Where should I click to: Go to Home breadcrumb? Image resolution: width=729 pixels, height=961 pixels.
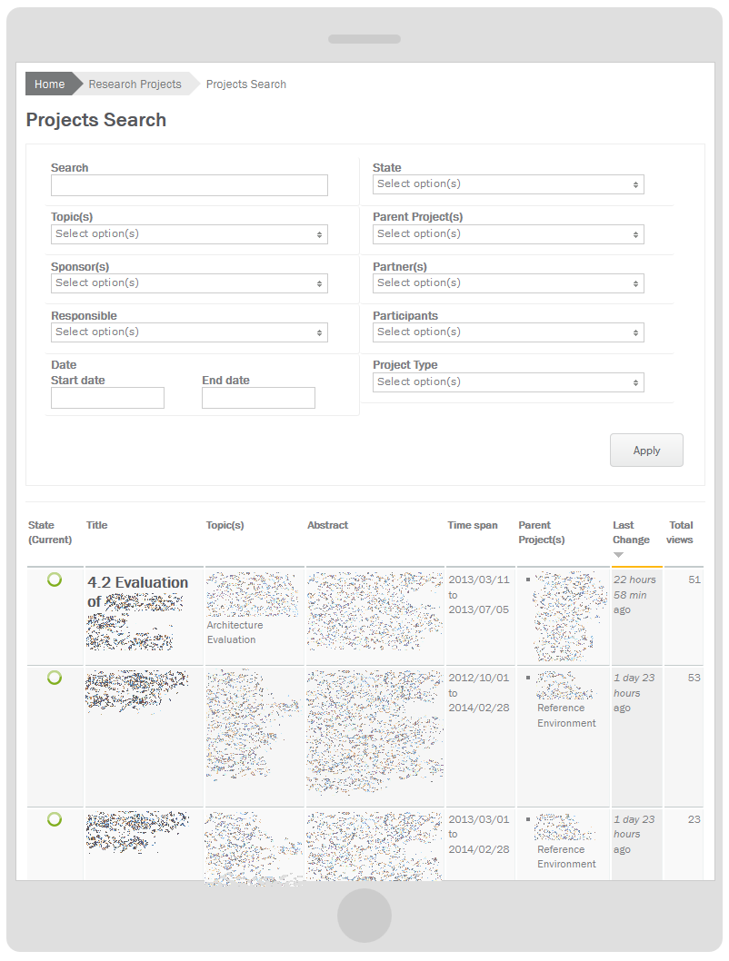(50, 84)
